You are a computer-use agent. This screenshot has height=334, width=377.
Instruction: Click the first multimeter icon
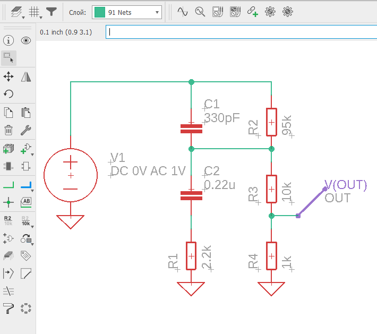[x=218, y=12]
